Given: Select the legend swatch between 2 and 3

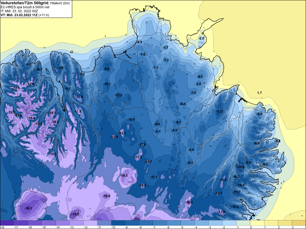Looking at the screenshot, I should [285, 223].
